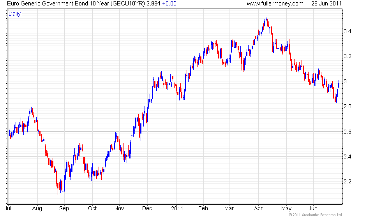
Task: Click the 'Daily' interval label
Action: click(x=14, y=14)
